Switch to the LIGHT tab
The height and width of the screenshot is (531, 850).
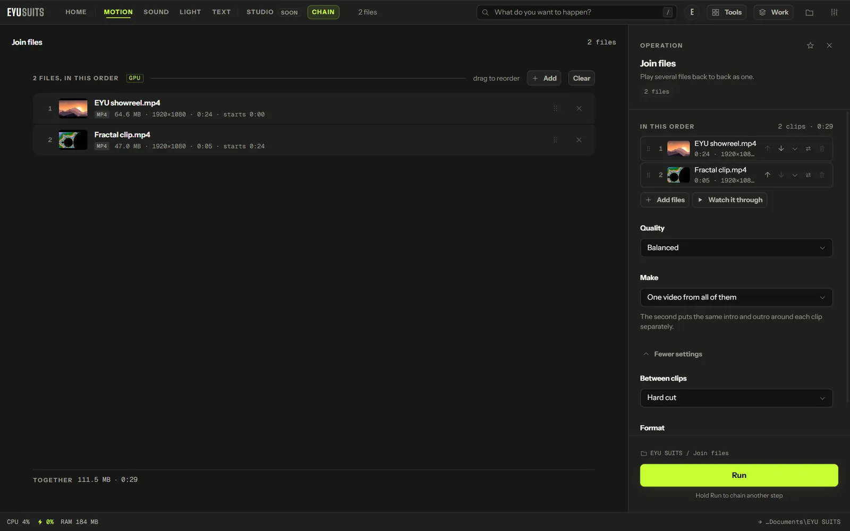click(x=190, y=12)
